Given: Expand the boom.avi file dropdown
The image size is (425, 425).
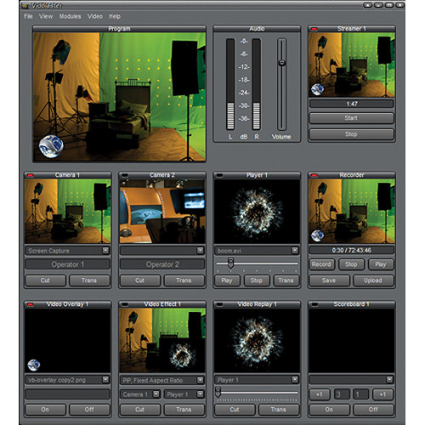Looking at the screenshot, I should coord(295,251).
